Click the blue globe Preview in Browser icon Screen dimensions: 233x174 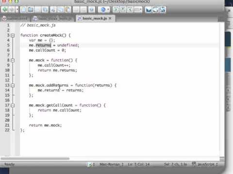coord(103,10)
